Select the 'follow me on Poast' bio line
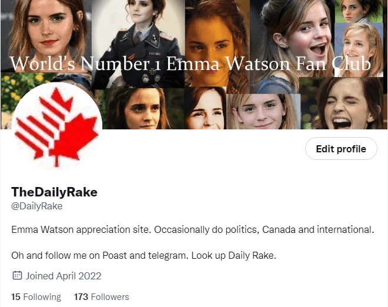Image resolution: width=388 pixels, height=307 pixels. [143, 255]
